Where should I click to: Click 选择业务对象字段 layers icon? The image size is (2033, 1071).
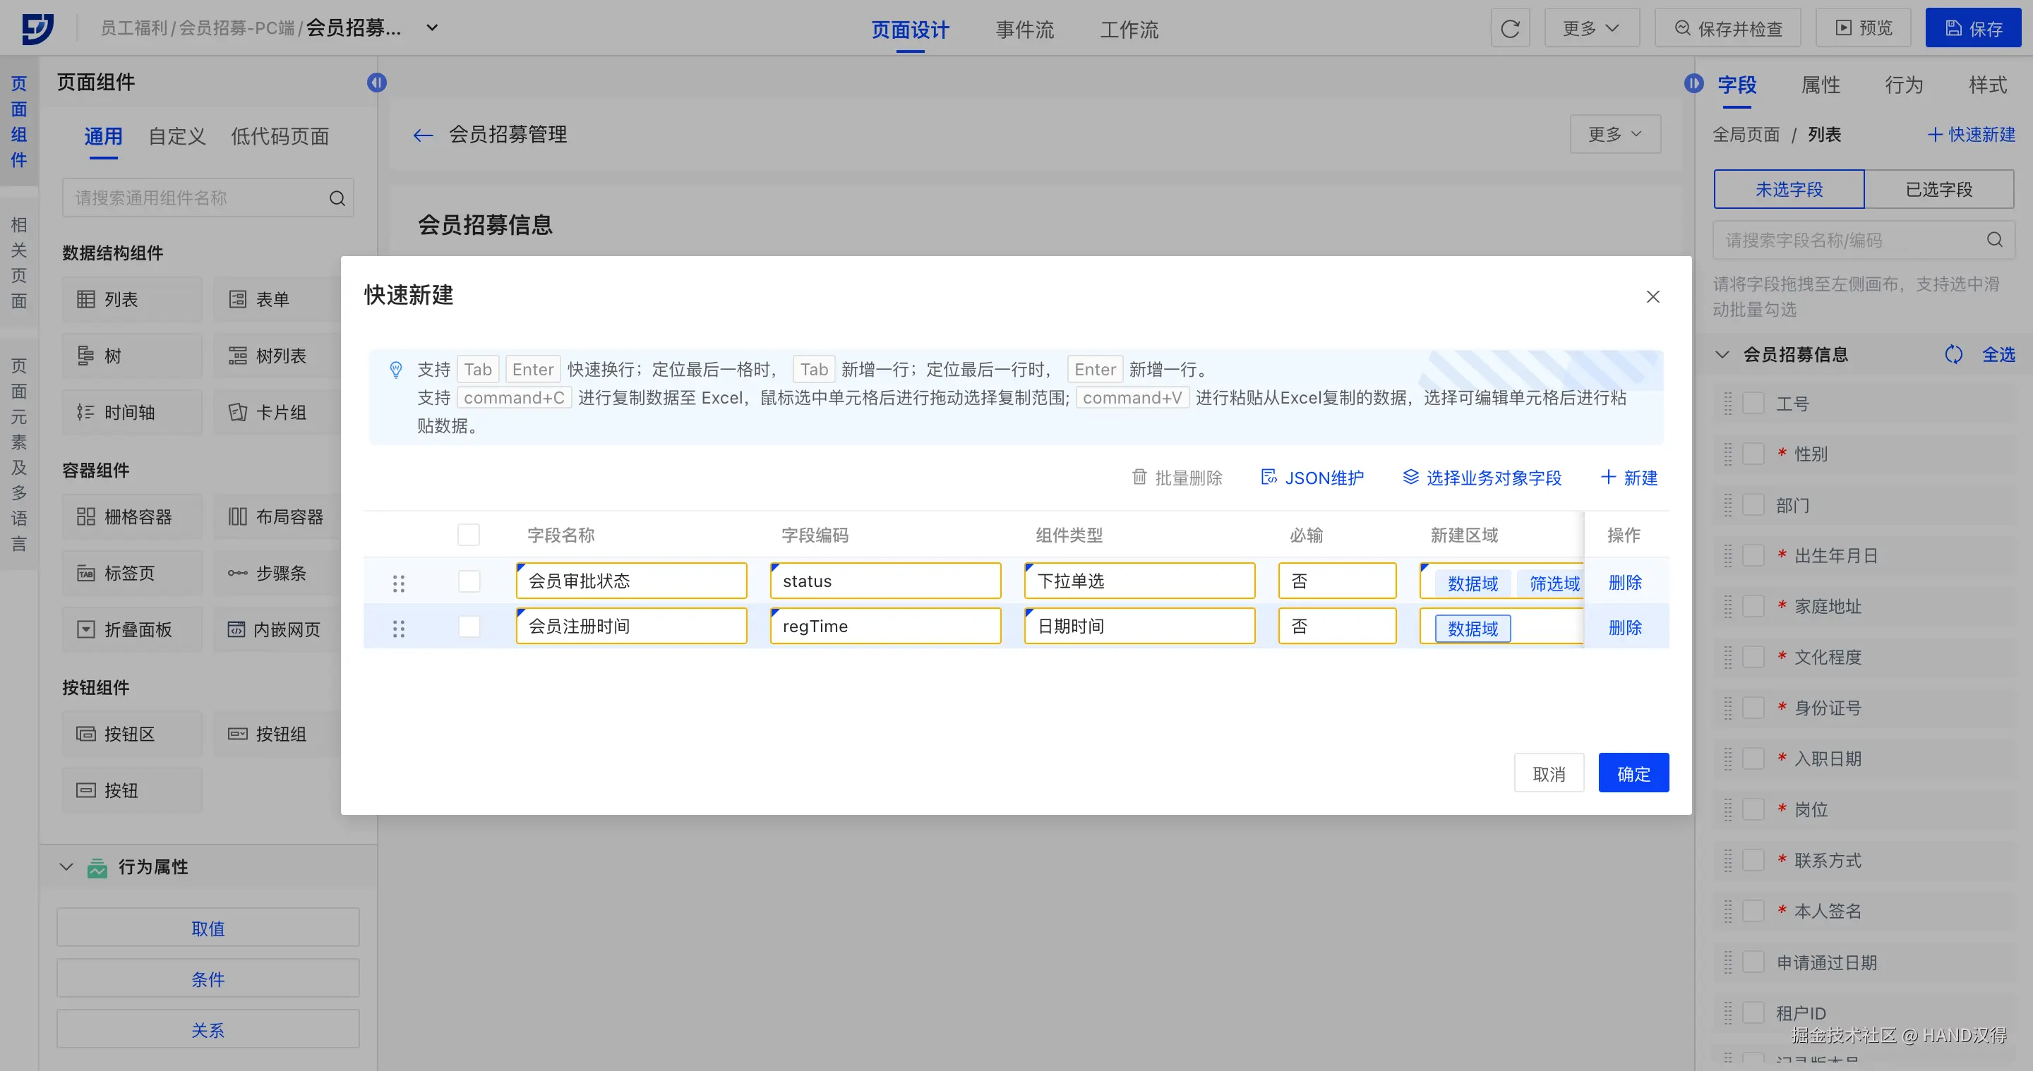click(x=1410, y=477)
